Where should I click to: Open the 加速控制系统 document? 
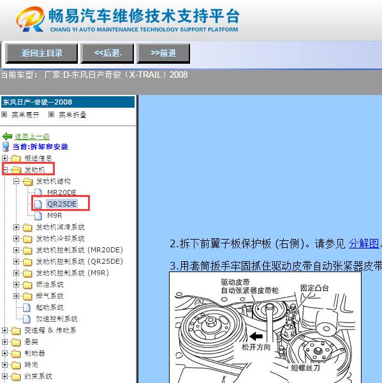(57, 319)
